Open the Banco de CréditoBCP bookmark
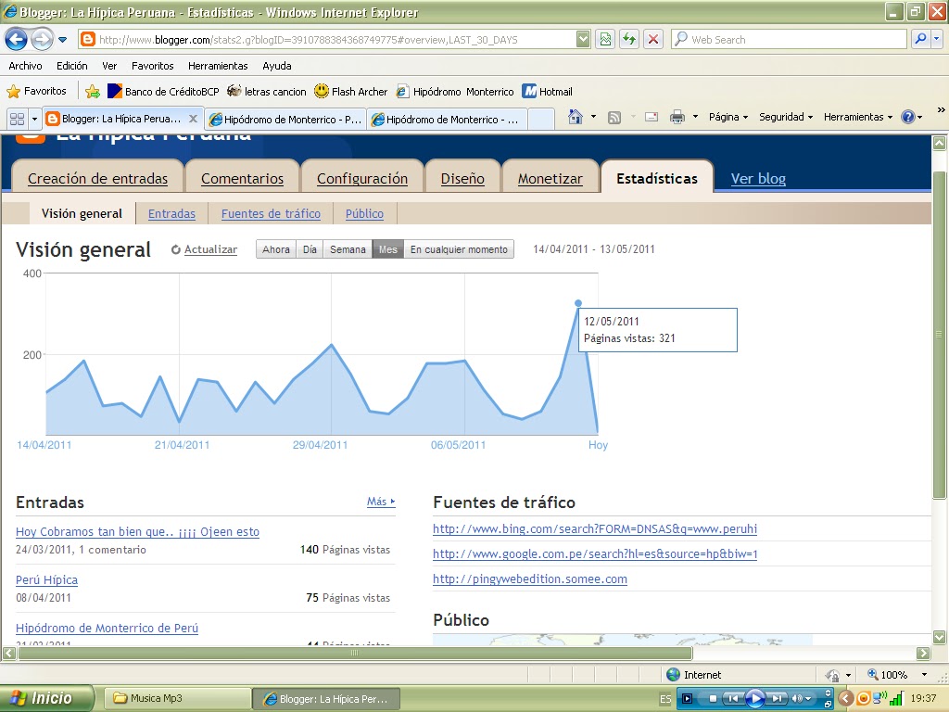 pyautogui.click(x=163, y=92)
